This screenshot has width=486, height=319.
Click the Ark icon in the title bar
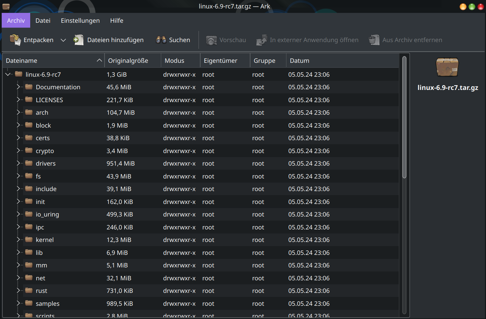tap(6, 6)
